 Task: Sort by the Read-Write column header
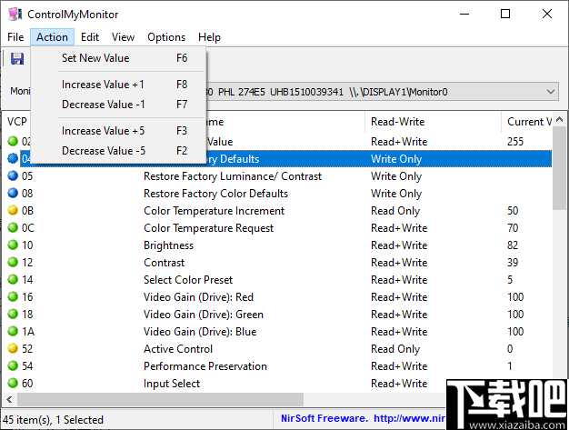433,122
